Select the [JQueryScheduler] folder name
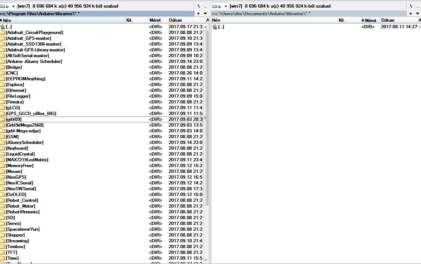 point(25,142)
